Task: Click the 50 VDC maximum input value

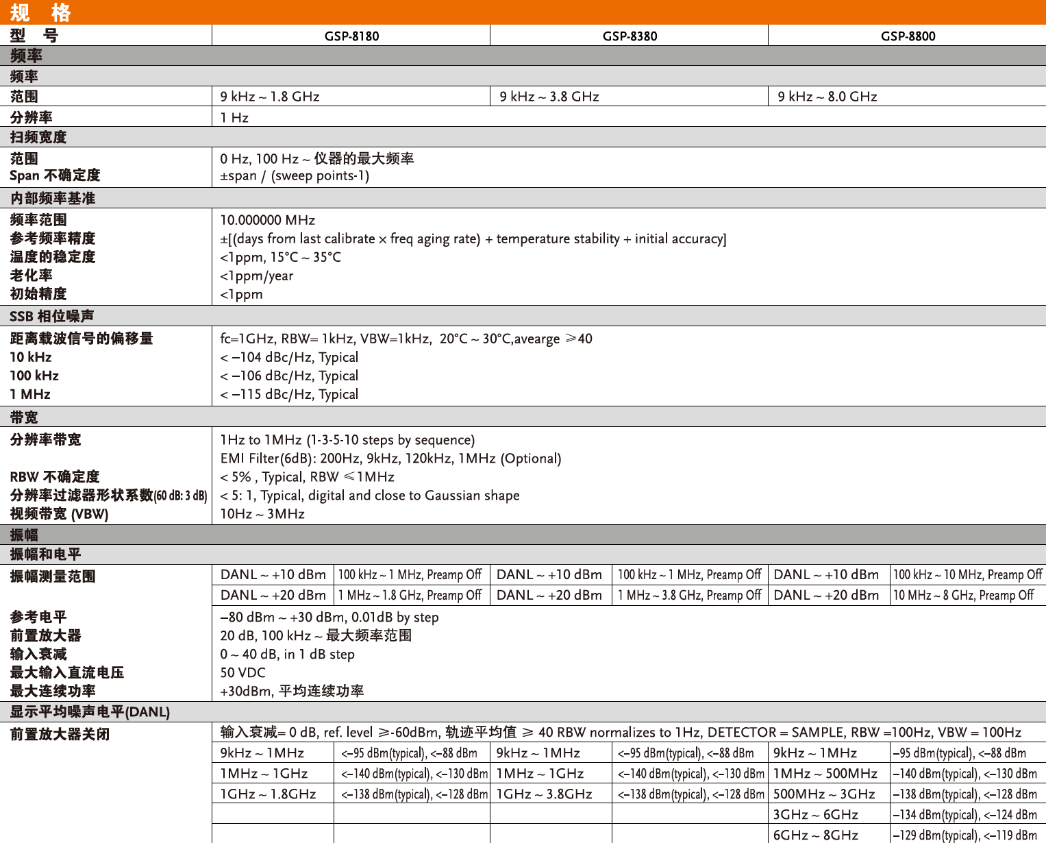Action: pyautogui.click(x=242, y=673)
